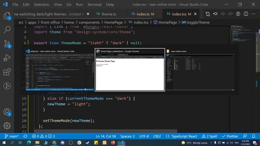Open the Accounts menu icon
Viewport: 260px width, 146px height.
coord(7,112)
